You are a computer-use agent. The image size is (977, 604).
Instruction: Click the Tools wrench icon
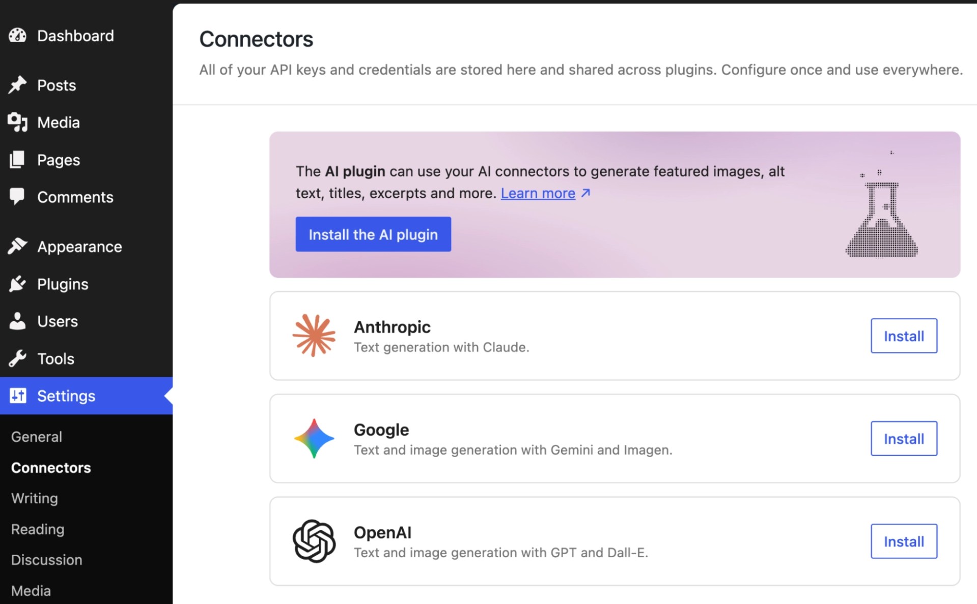tap(17, 358)
